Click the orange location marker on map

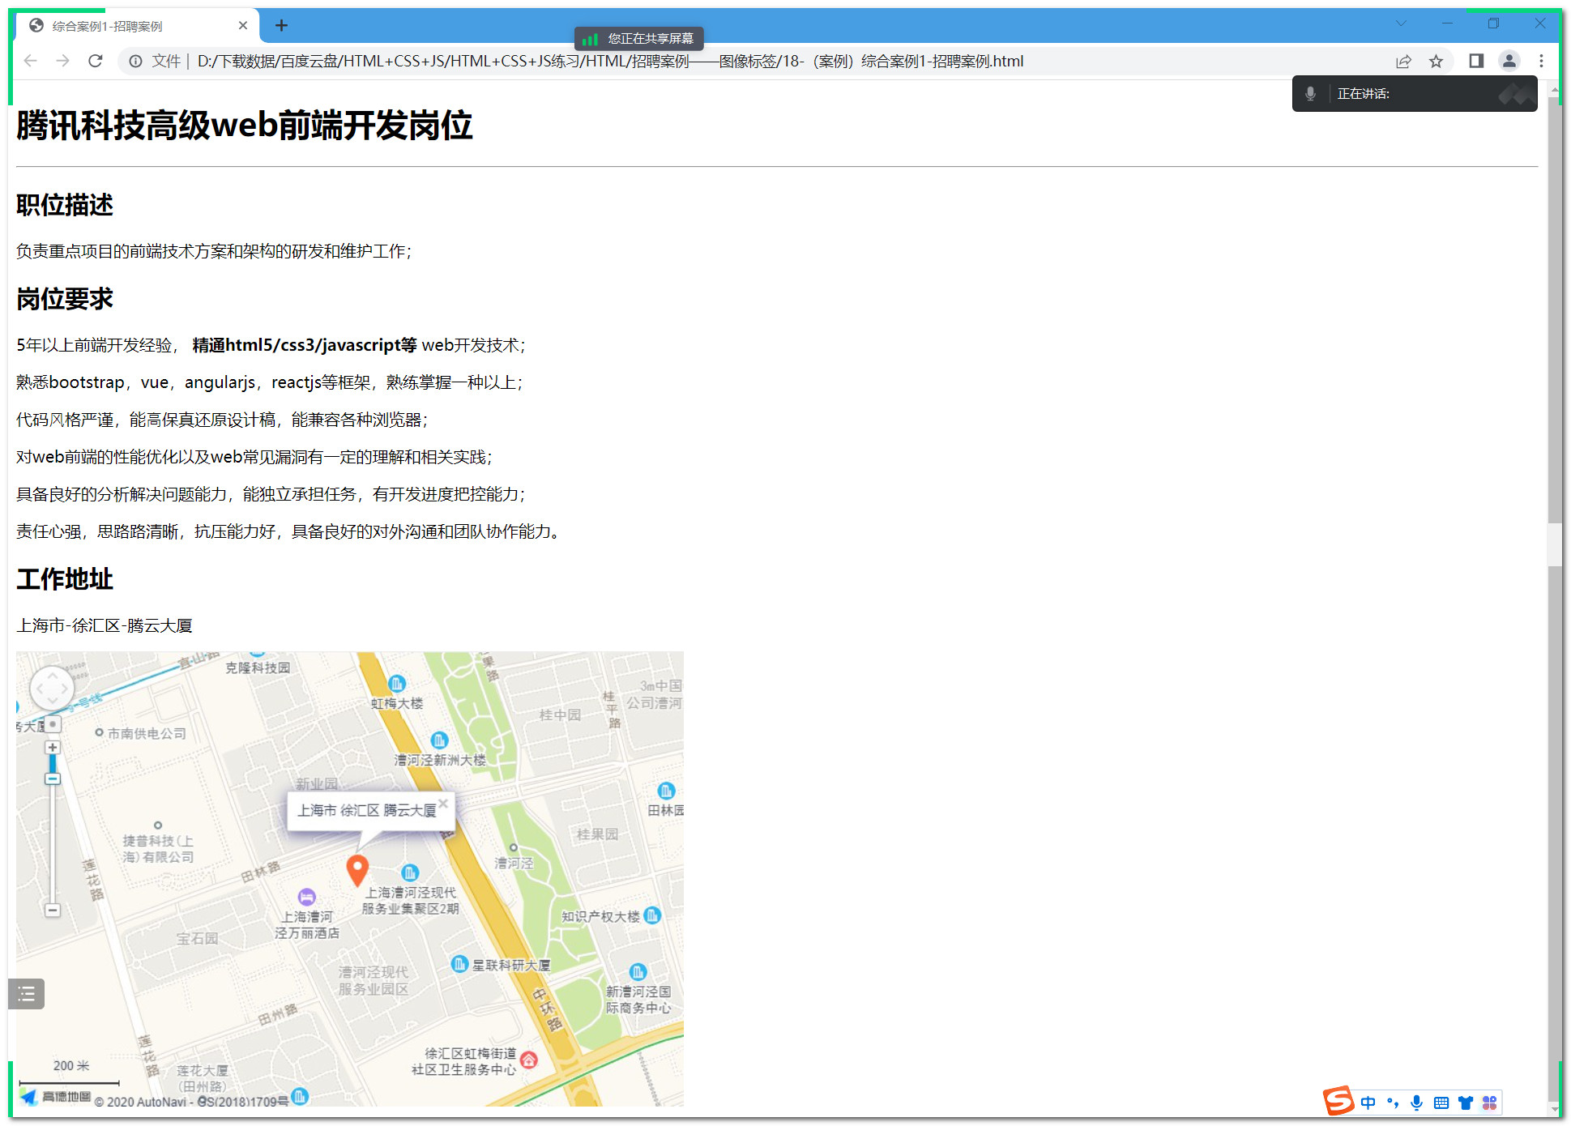pos(356,870)
